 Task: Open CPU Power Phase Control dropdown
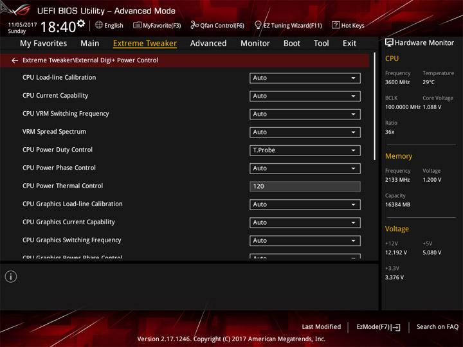point(305,168)
